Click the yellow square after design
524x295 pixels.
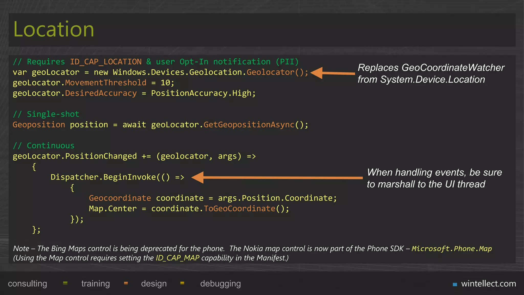pyautogui.click(x=182, y=283)
